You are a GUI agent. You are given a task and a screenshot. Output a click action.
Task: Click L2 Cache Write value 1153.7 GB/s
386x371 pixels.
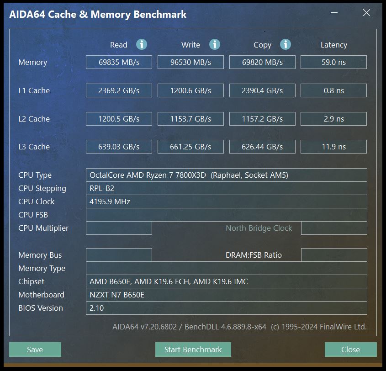(190, 119)
